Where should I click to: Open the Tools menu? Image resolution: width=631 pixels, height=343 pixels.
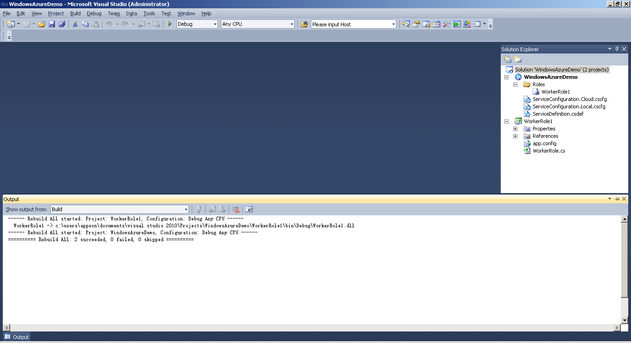pyautogui.click(x=149, y=13)
